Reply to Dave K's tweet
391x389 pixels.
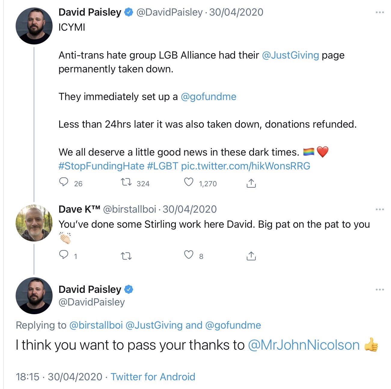point(64,255)
